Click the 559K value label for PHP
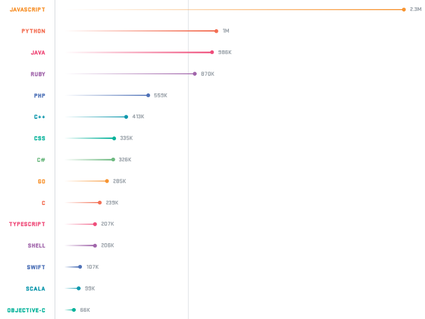The height and width of the screenshot is (319, 425). click(160, 95)
